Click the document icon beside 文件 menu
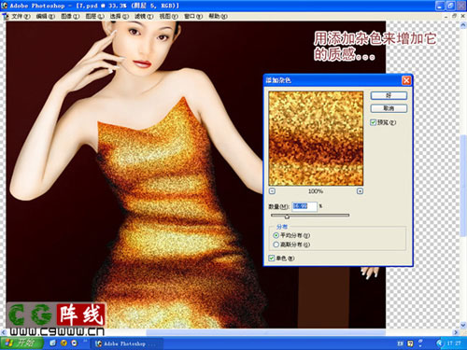The width and height of the screenshot is (467, 350). (6, 16)
